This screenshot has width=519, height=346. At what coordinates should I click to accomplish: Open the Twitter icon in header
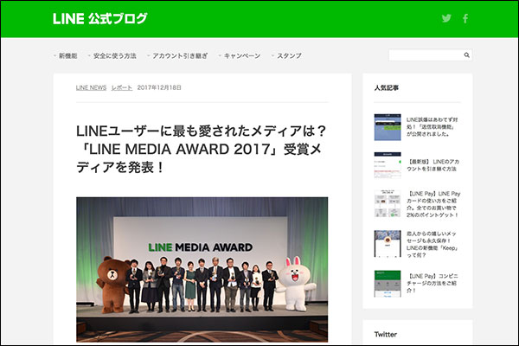(x=446, y=18)
